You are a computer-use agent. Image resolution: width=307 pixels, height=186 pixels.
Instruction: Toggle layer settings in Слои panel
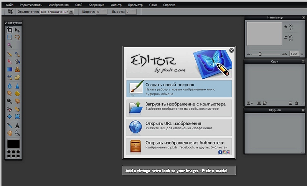click(249, 103)
